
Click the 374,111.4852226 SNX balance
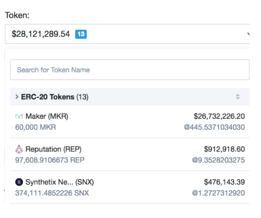(x=52, y=193)
